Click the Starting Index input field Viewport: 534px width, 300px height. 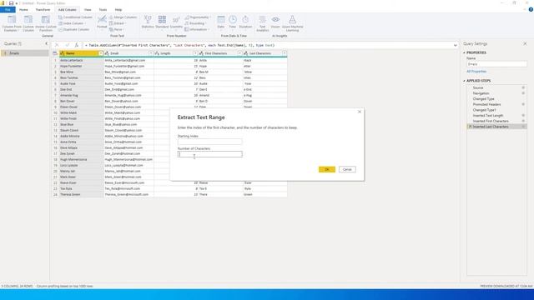click(x=209, y=142)
